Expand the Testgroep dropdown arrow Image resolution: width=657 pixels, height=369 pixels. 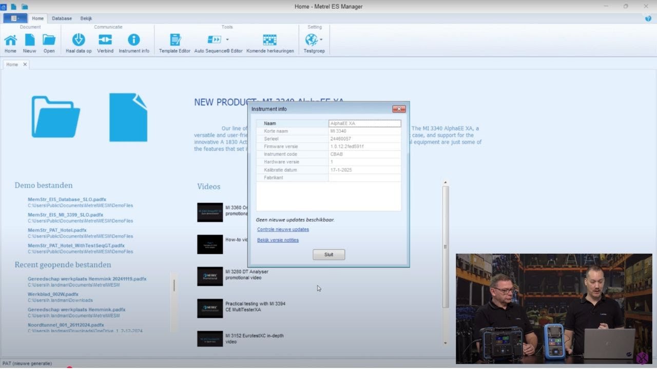[321, 39]
